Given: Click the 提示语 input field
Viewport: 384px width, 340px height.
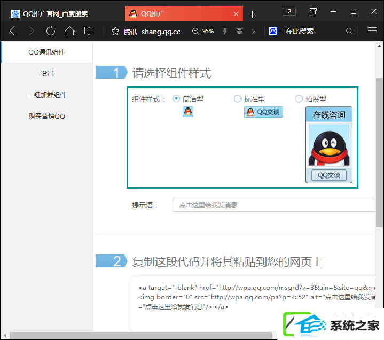Looking at the screenshot, I should [274, 205].
